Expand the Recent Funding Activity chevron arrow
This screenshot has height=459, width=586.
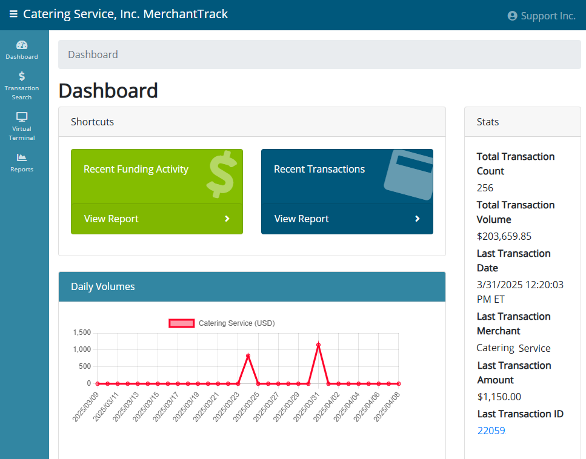pyautogui.click(x=227, y=219)
